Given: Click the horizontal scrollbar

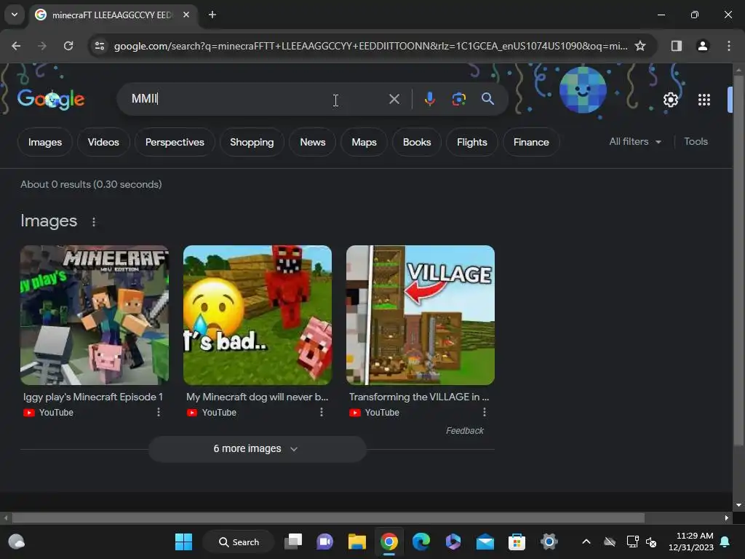Looking at the screenshot, I should coord(328,518).
